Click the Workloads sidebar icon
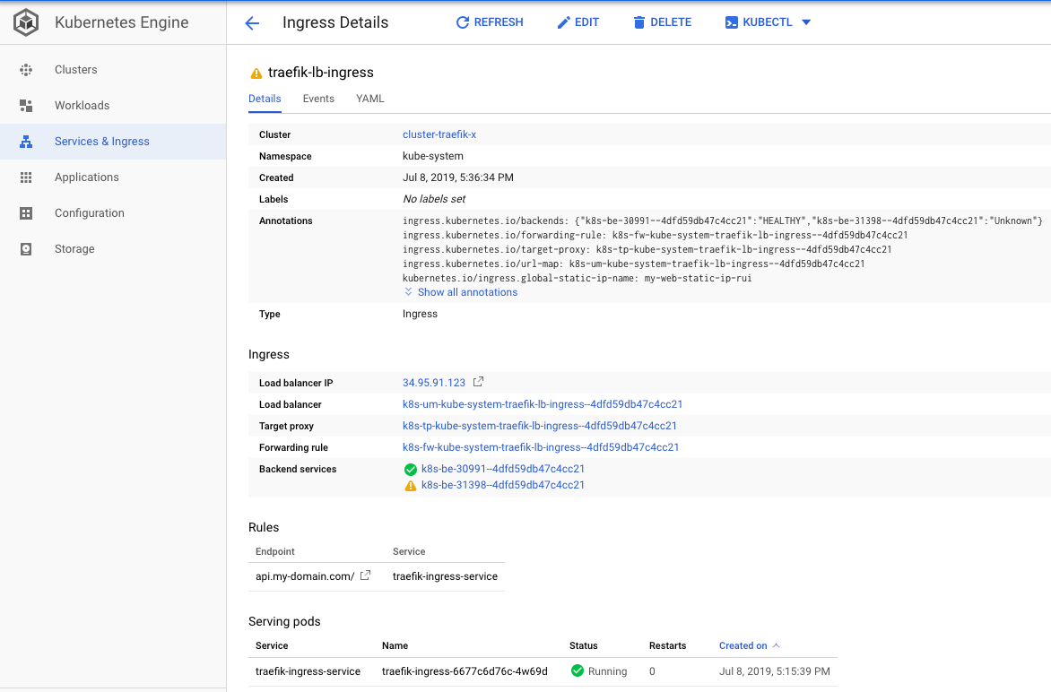 [x=26, y=105]
